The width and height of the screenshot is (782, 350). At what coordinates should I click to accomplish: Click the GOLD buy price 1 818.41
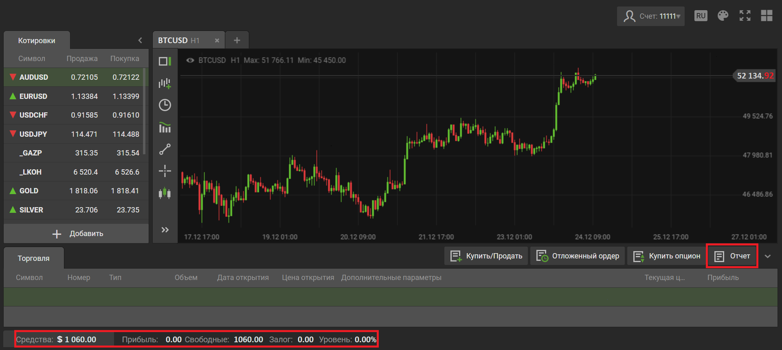pyautogui.click(x=125, y=191)
